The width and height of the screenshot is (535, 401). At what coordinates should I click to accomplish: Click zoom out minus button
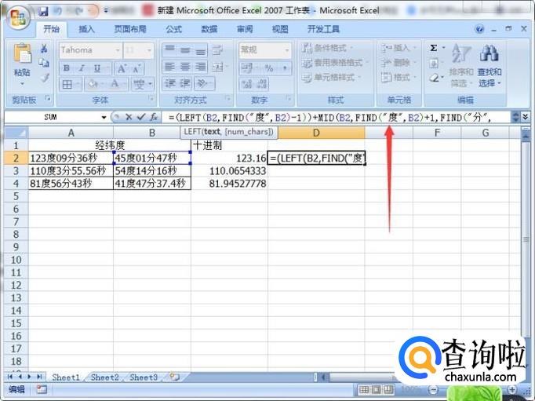pos(433,389)
